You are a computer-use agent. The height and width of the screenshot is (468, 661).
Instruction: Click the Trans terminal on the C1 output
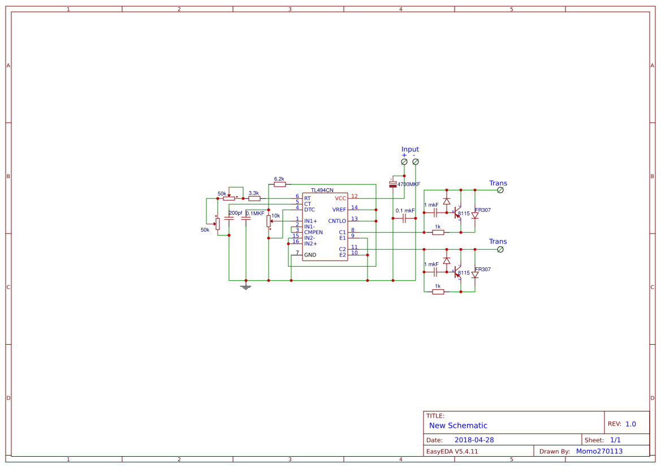[500, 190]
